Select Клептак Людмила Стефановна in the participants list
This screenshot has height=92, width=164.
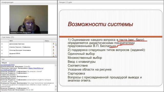[20, 47]
